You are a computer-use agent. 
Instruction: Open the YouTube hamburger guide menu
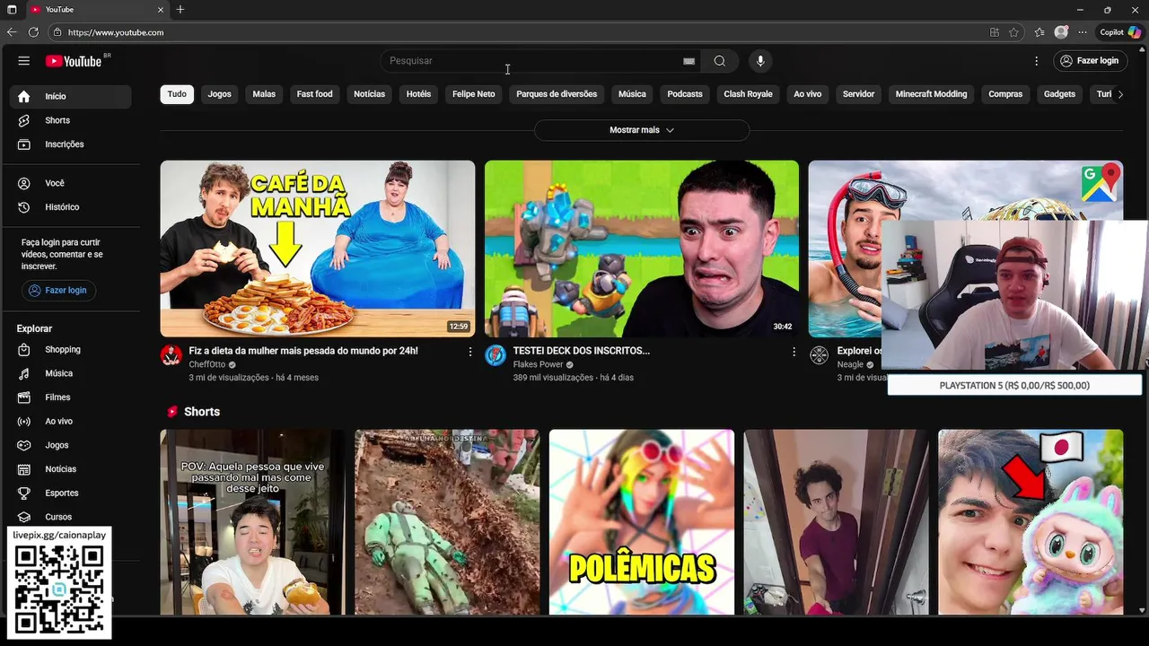24,61
